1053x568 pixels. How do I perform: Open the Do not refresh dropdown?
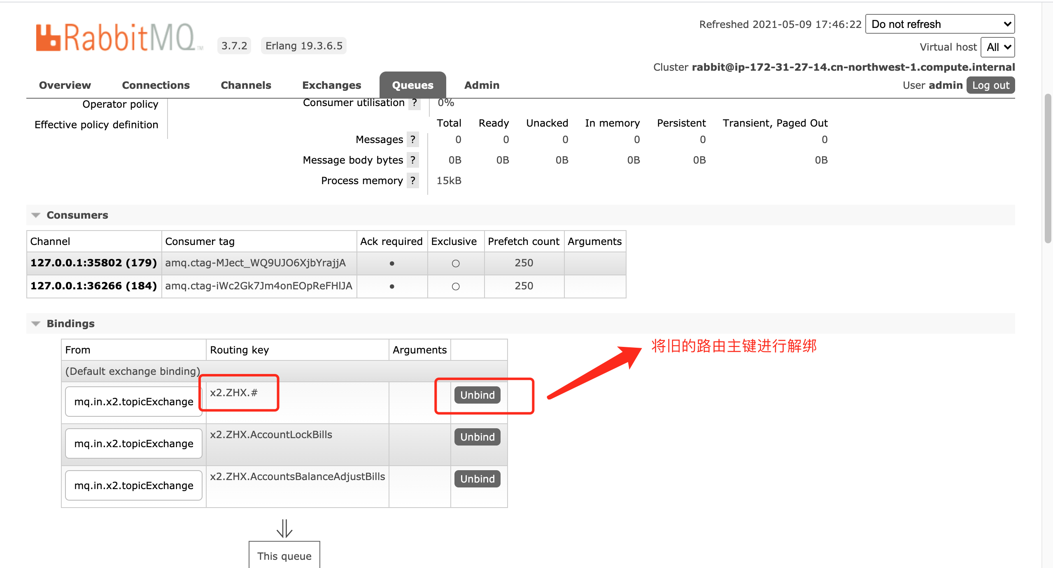940,24
